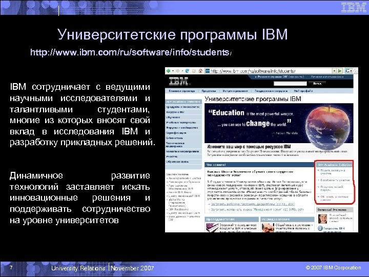Select Форумы и сообщества in left menu
Screen dimensions: 369x277
[183, 128]
